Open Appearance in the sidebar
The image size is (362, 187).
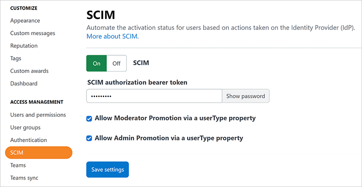tap(25, 21)
